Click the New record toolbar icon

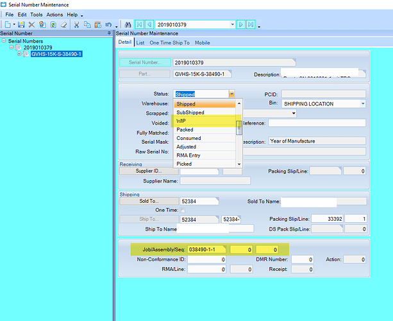(6, 24)
